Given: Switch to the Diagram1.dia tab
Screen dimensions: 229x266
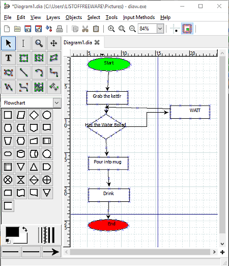Looking at the screenshot, I should tap(78, 42).
